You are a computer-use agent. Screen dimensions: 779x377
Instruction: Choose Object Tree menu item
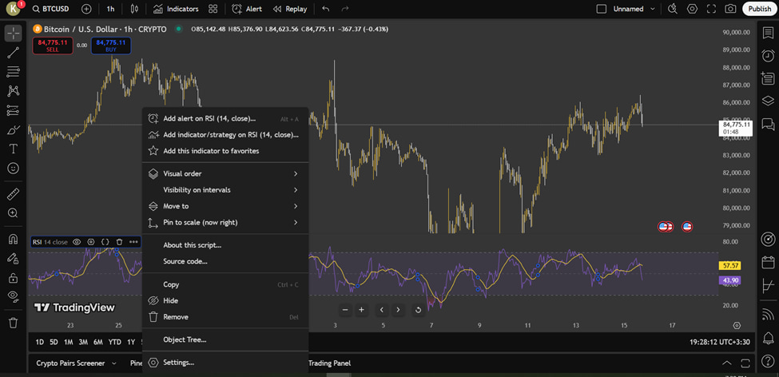pos(225,339)
